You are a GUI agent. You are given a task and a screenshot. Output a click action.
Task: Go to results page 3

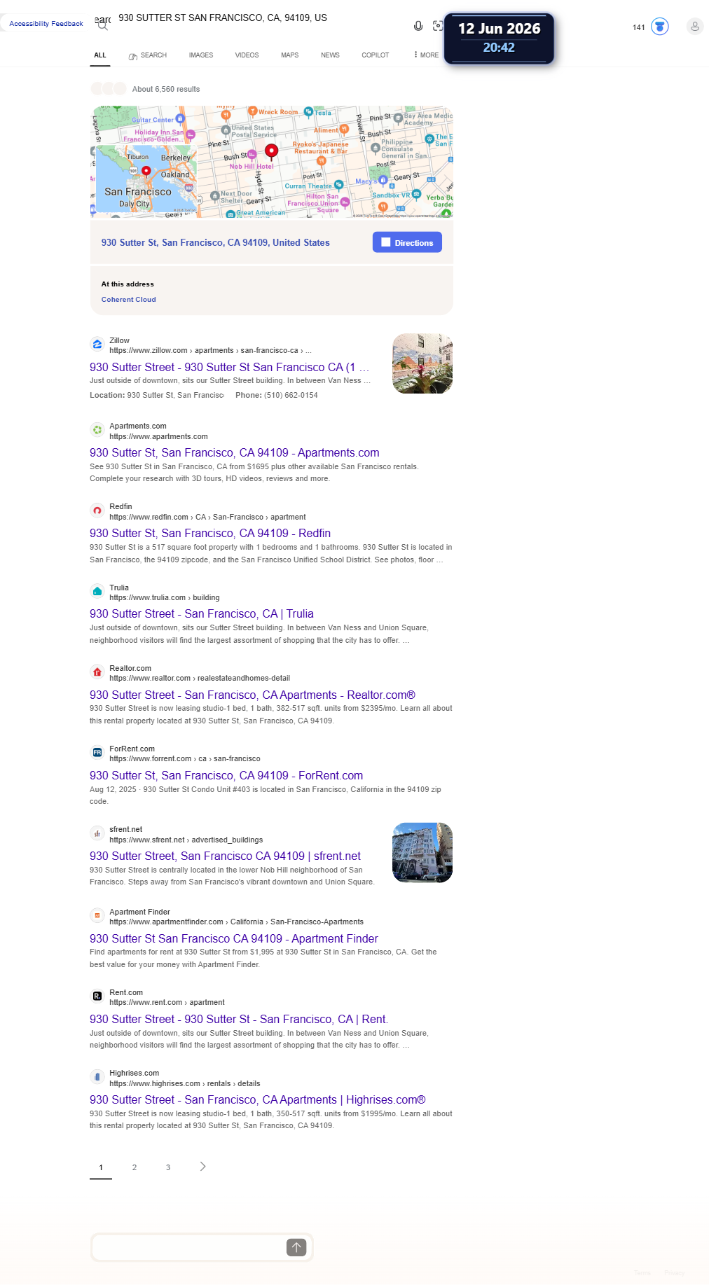click(168, 1167)
